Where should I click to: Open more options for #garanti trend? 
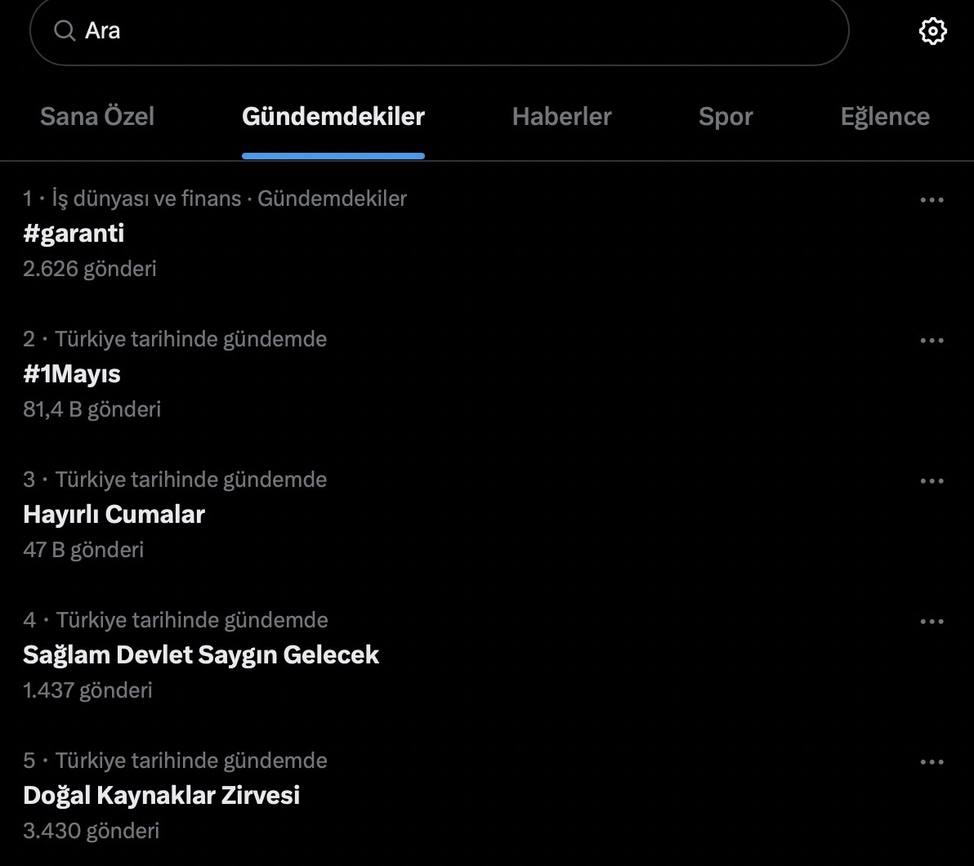[932, 200]
